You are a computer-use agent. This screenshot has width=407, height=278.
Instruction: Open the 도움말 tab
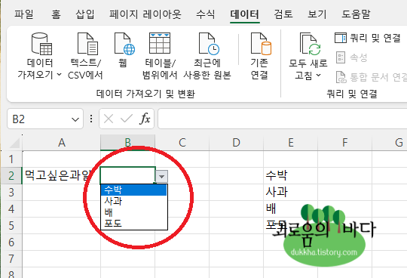(x=356, y=14)
